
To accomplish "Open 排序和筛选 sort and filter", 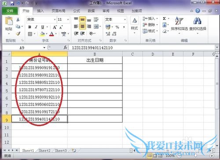I will (179, 25).
